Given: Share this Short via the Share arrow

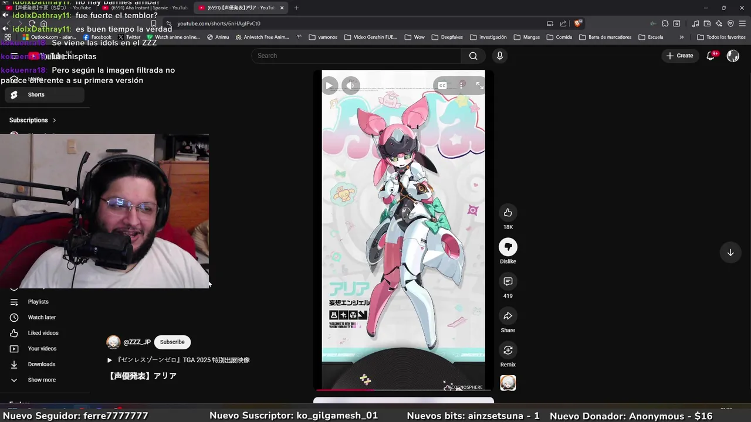Looking at the screenshot, I should click(x=508, y=316).
